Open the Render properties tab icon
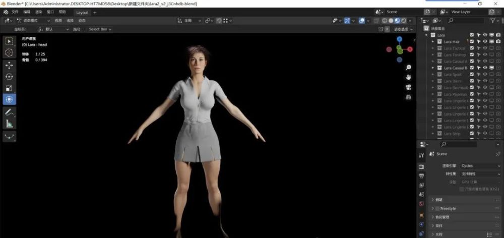 [x=421, y=166]
